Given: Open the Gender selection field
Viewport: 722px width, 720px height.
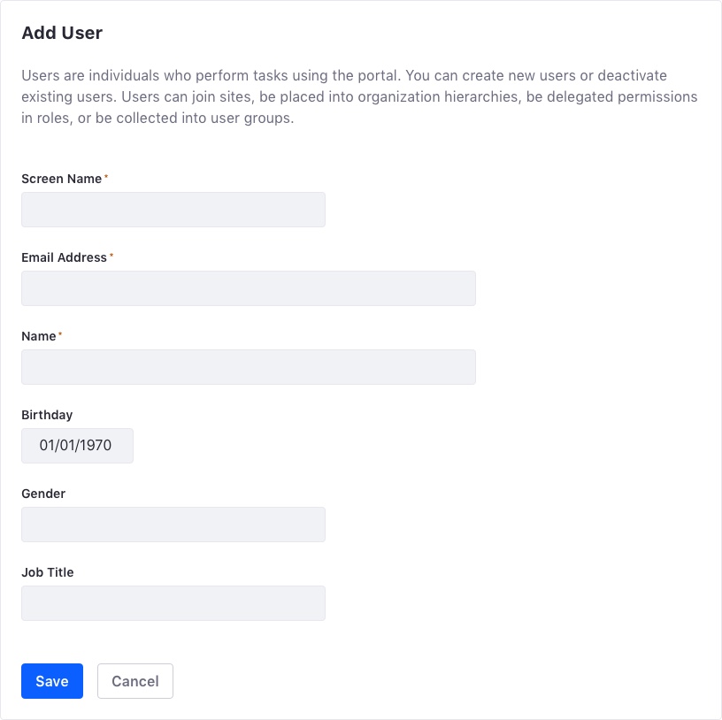Looking at the screenshot, I should tap(173, 525).
